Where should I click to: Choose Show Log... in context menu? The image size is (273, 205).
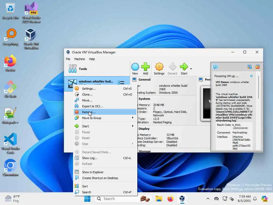[x=105, y=158]
